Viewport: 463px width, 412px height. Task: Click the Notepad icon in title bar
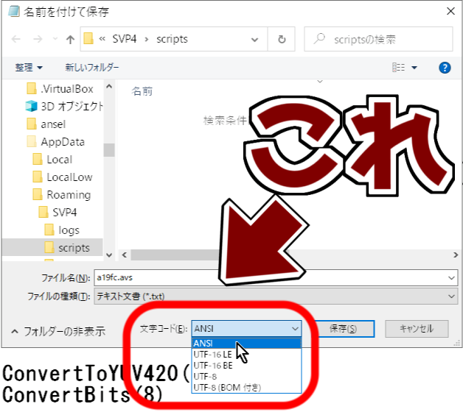(13, 11)
